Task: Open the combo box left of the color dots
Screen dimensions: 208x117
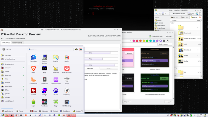Action: tap(127, 41)
